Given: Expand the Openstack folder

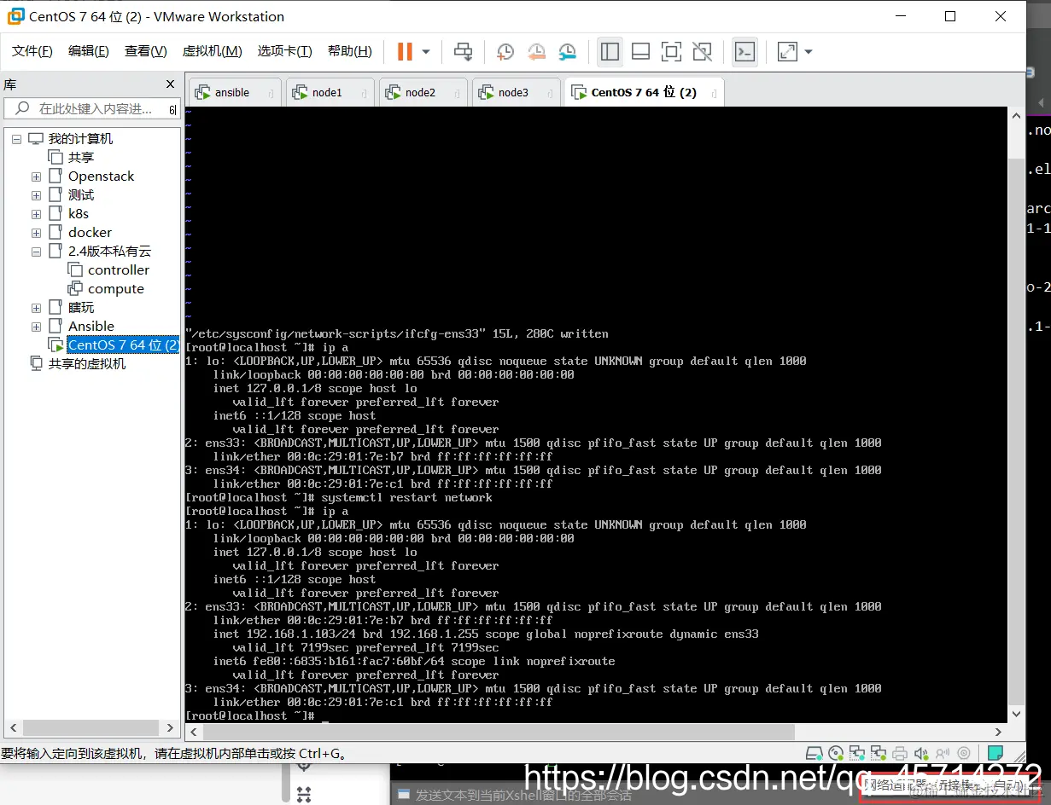Looking at the screenshot, I should 36,177.
